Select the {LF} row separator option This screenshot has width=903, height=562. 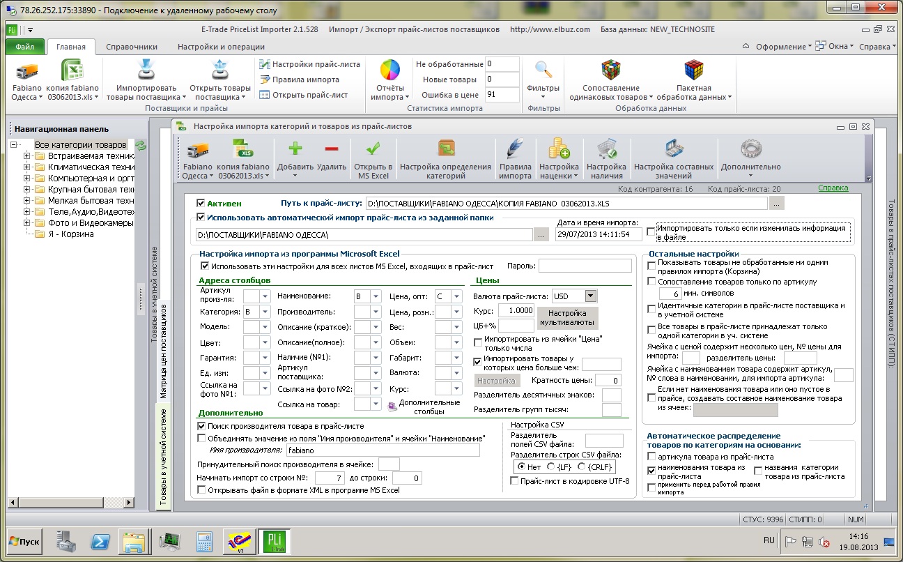[x=550, y=466]
